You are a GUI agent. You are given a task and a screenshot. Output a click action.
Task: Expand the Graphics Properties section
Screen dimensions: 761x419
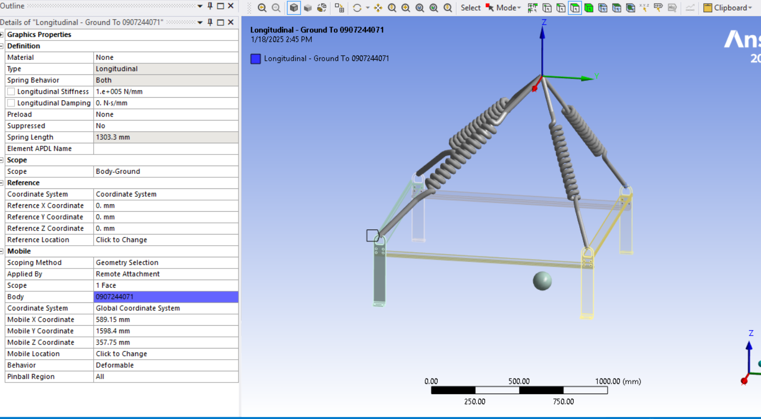pyautogui.click(x=2, y=34)
